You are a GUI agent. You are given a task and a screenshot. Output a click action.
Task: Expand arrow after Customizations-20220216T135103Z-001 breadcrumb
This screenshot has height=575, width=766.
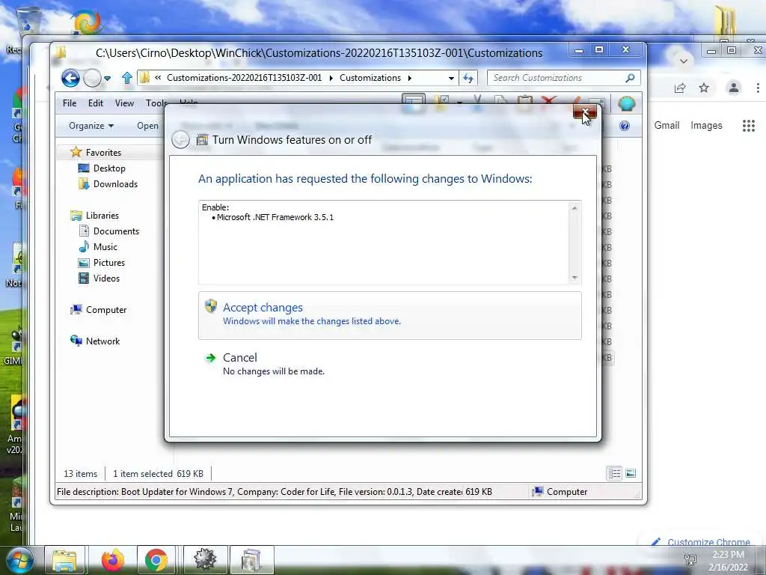point(331,78)
